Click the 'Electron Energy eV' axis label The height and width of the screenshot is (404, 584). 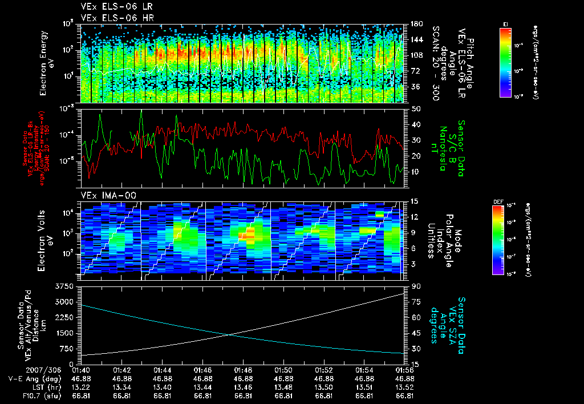click(x=46, y=63)
